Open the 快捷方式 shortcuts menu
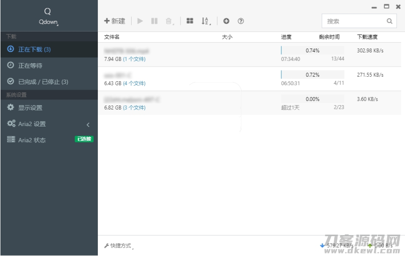This screenshot has width=405, height=256. click(x=119, y=246)
